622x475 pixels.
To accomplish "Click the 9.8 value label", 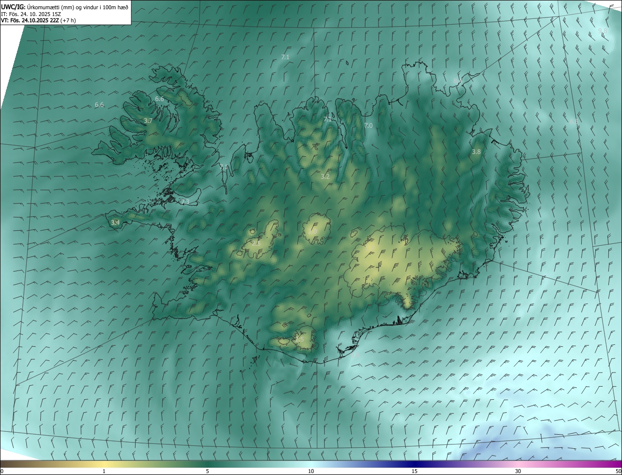I will click(x=603, y=31).
